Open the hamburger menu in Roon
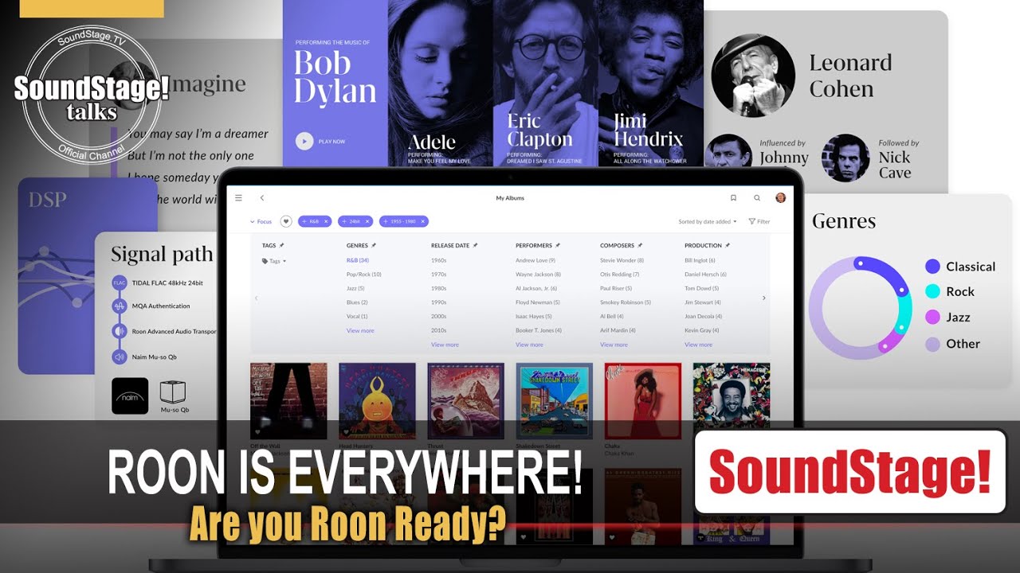1020x573 pixels. pyautogui.click(x=238, y=197)
